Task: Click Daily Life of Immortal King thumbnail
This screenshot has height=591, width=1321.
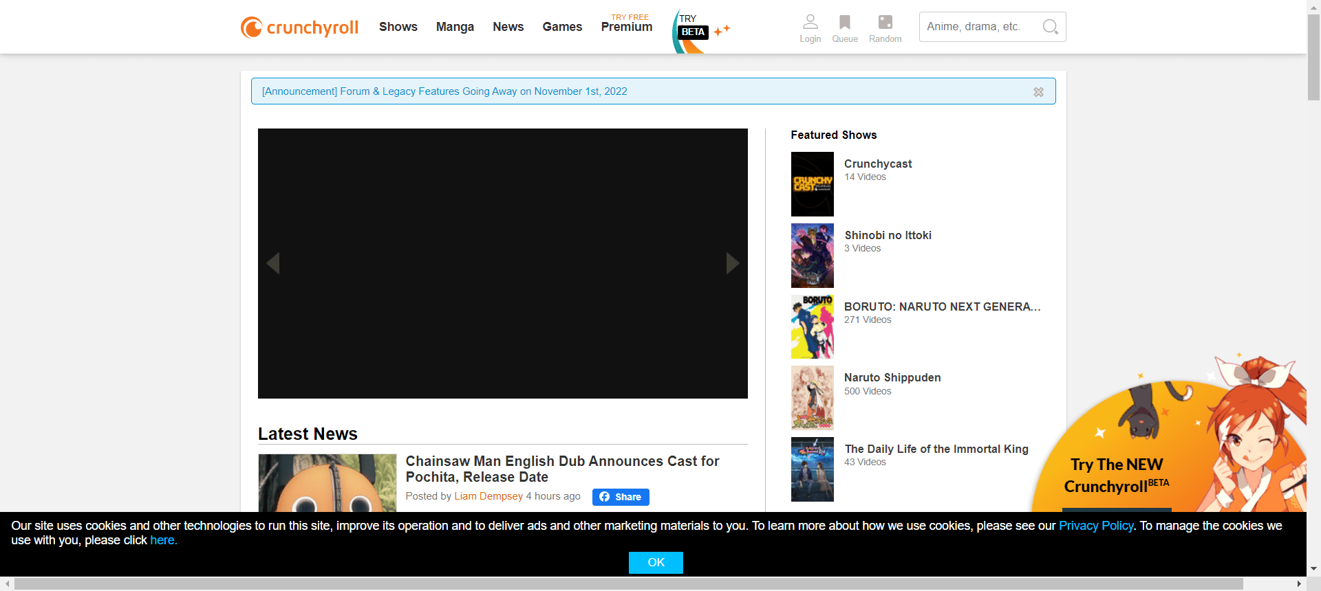Action: click(812, 469)
